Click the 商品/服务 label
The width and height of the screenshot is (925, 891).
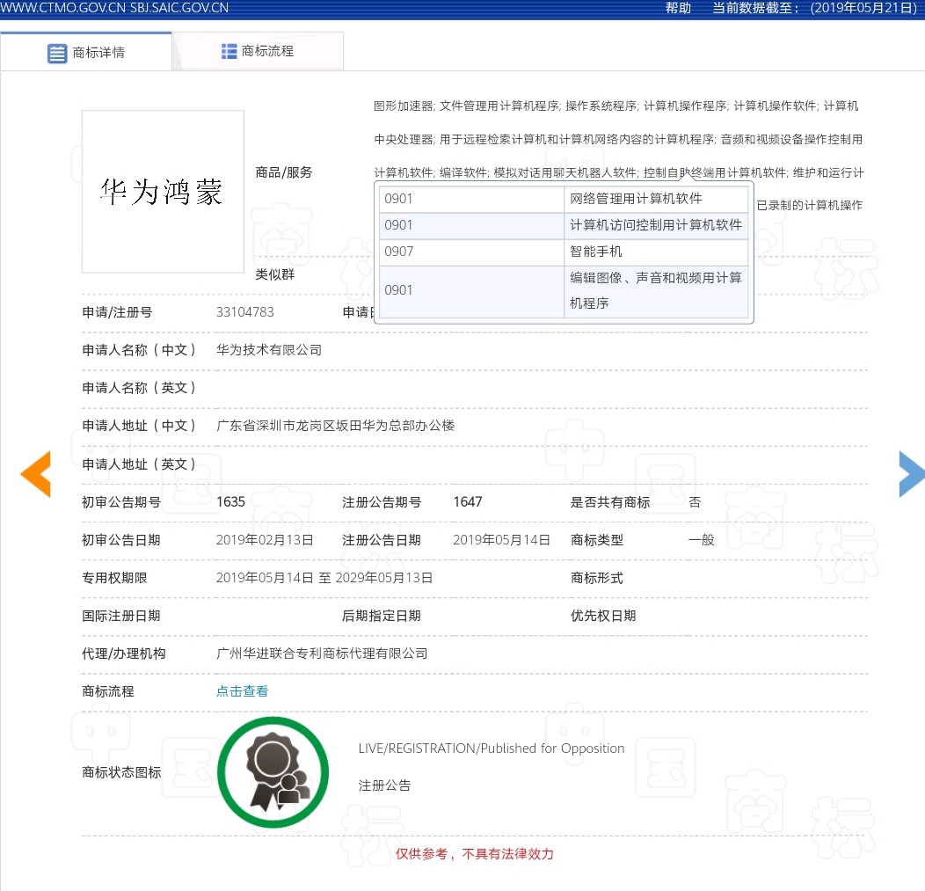point(284,172)
